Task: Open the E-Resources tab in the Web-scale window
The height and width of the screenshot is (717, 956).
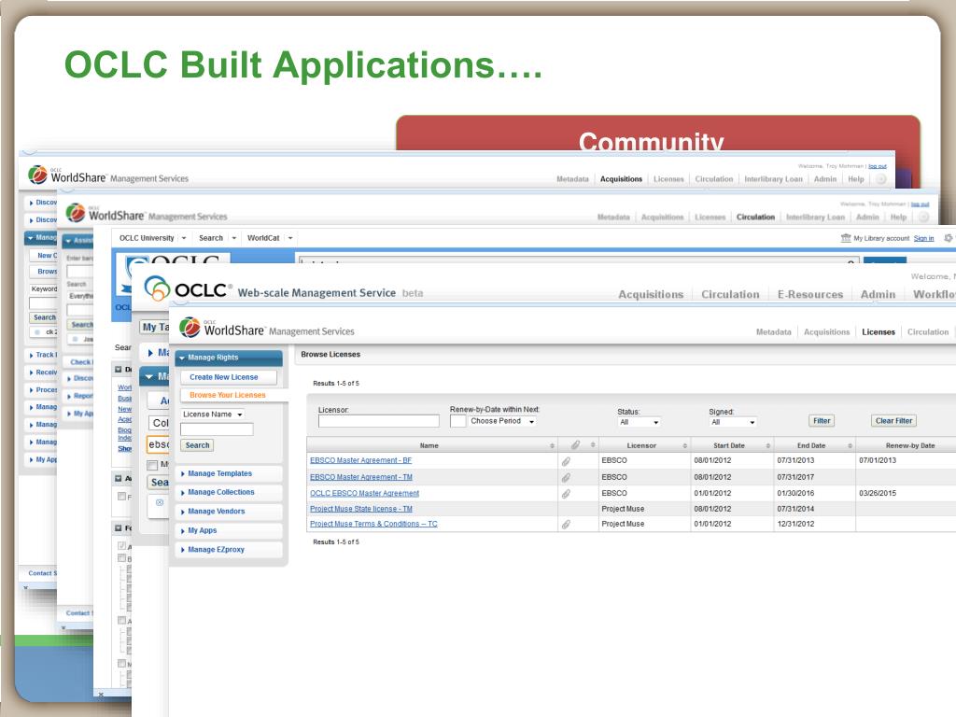Action: click(x=809, y=294)
